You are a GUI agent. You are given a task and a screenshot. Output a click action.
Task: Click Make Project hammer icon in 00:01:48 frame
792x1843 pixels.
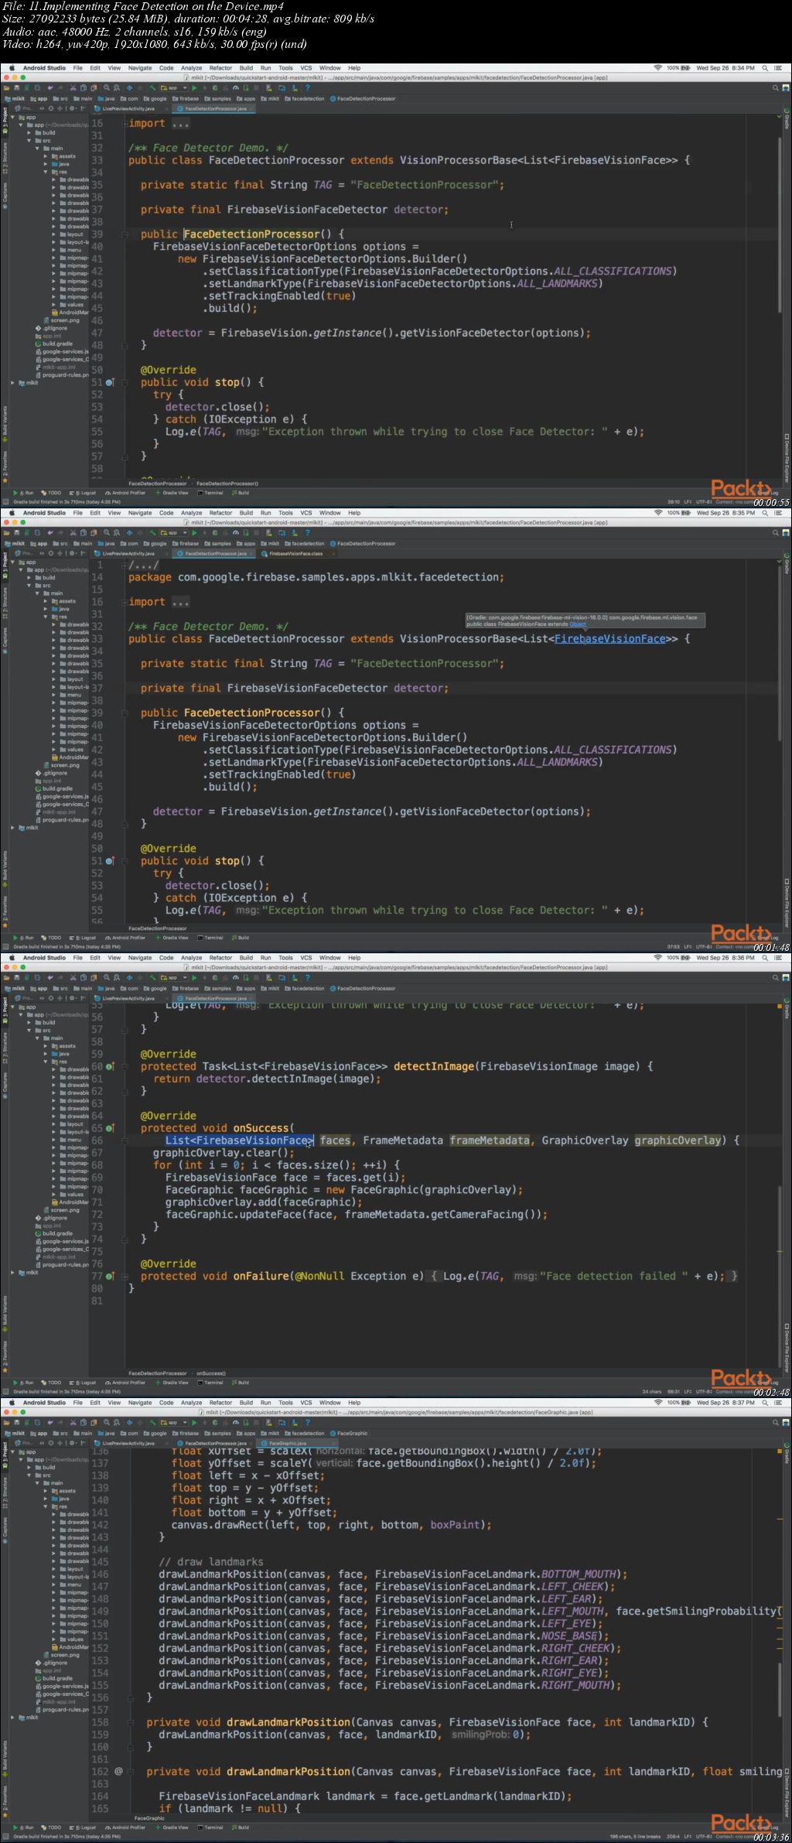point(152,533)
